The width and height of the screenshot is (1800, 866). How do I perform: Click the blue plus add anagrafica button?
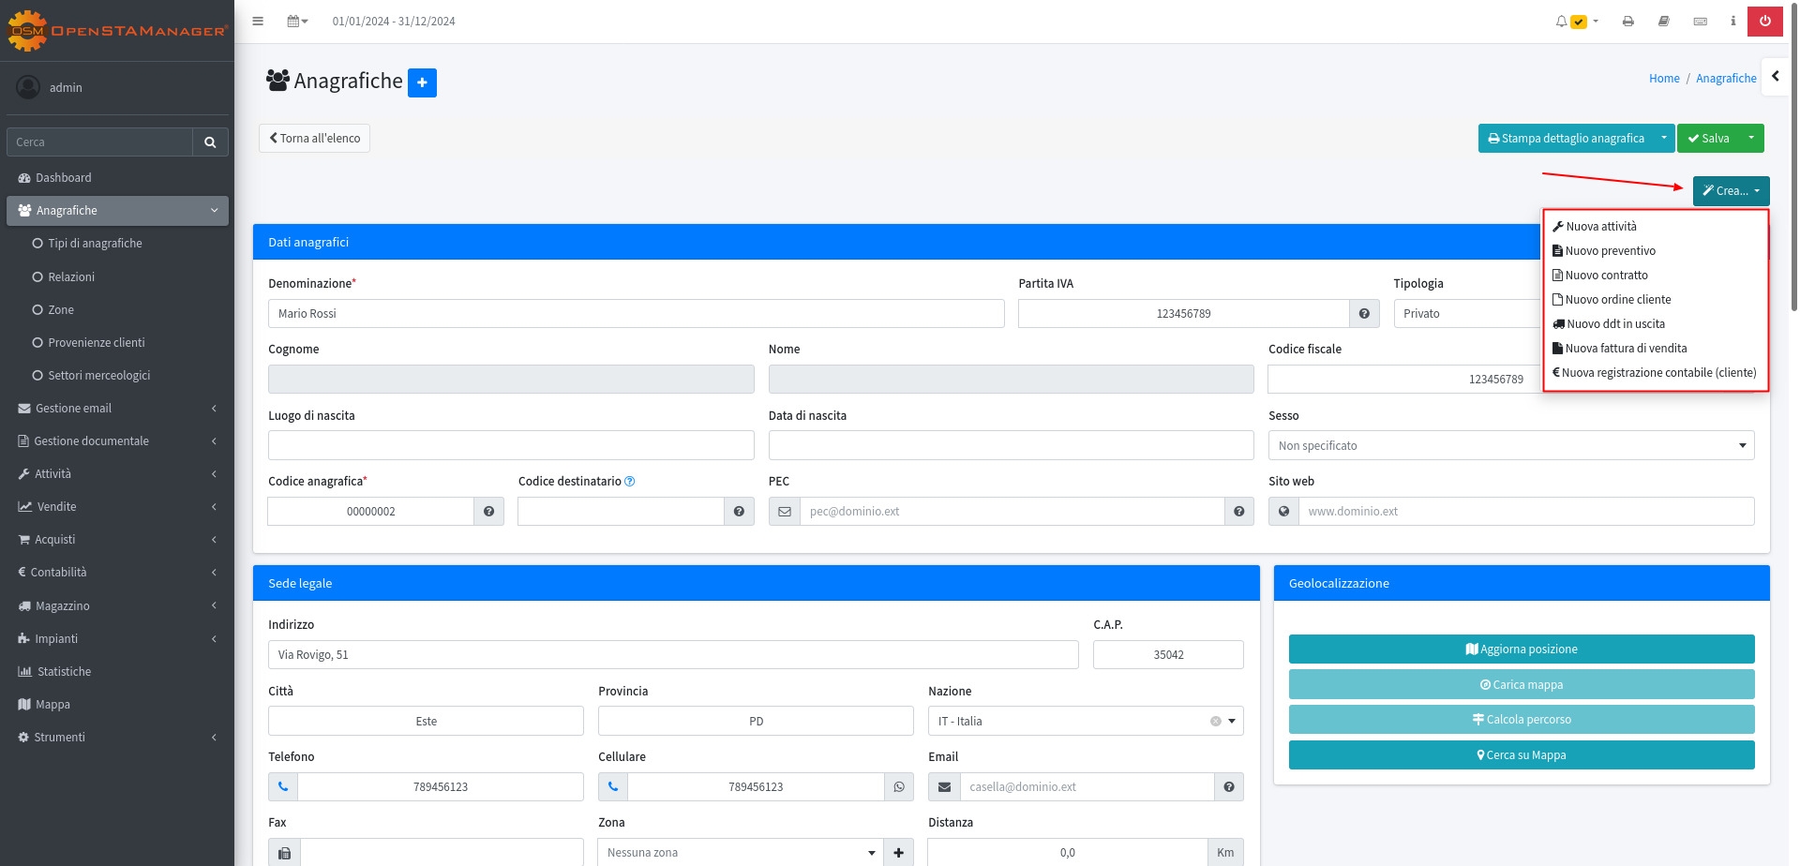pyautogui.click(x=422, y=82)
